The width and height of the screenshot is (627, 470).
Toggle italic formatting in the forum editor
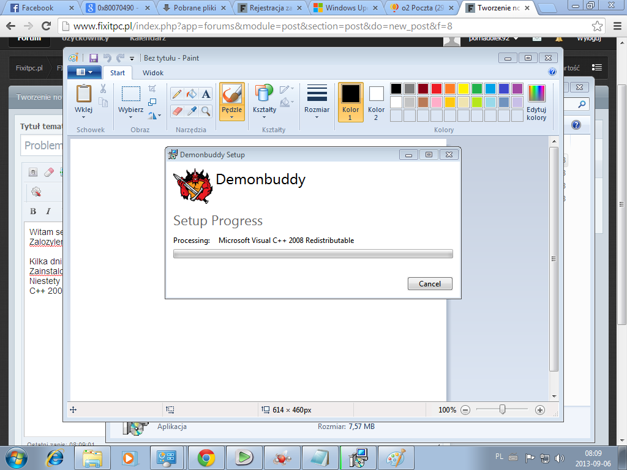click(x=48, y=211)
